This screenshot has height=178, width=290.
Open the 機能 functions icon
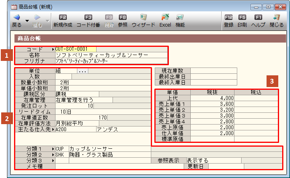(180, 18)
